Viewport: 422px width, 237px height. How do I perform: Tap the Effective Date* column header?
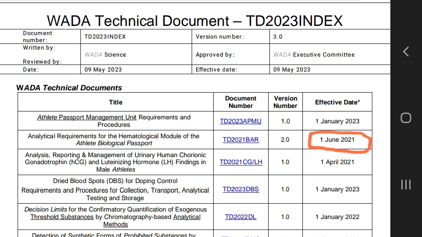(x=337, y=102)
